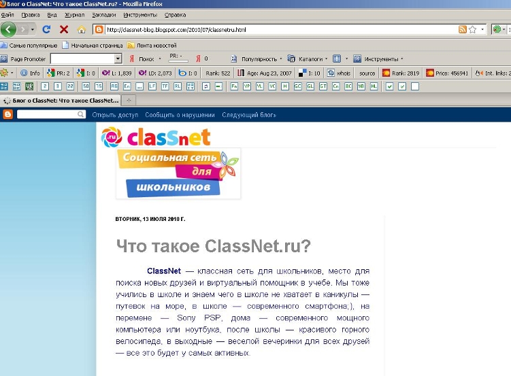This screenshot has width=511, height=376.
Task: Go to Следующий блог link
Action: (x=248, y=115)
